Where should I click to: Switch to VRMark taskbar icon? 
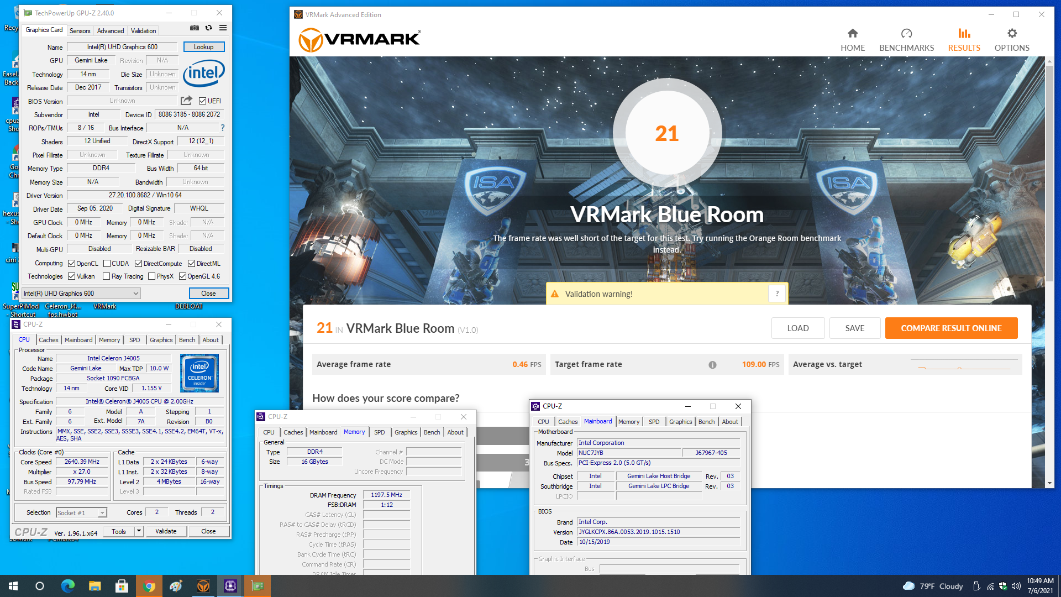[x=203, y=586]
